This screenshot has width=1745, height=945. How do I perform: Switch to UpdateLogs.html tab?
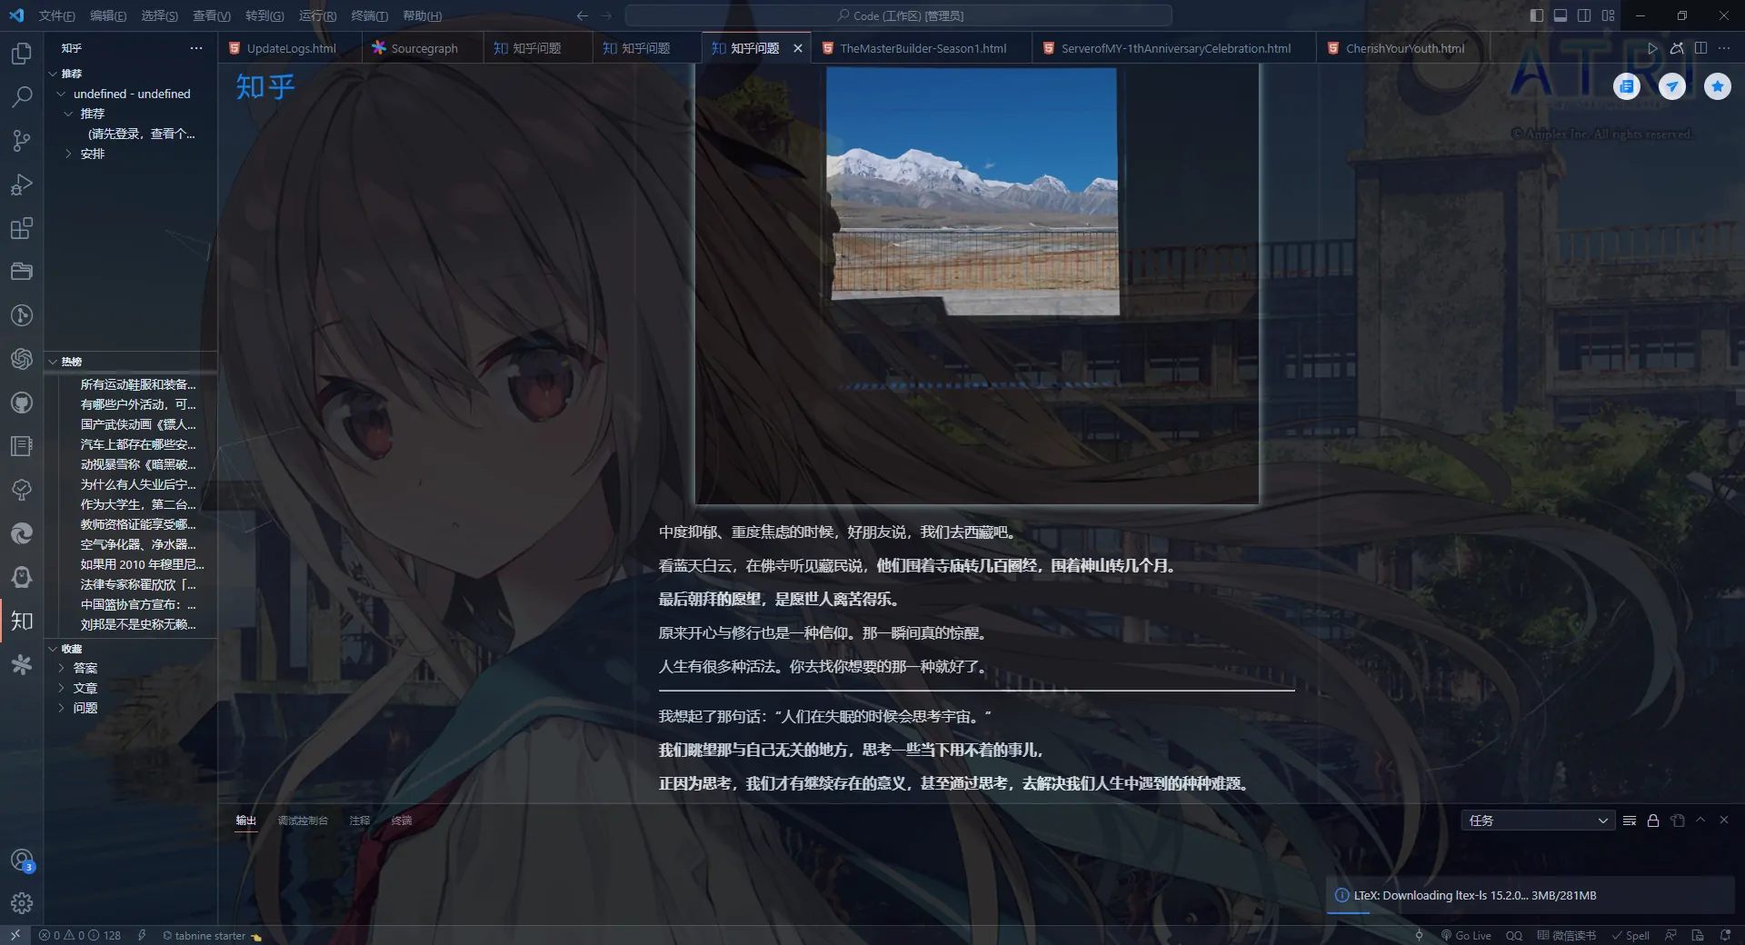tap(291, 48)
